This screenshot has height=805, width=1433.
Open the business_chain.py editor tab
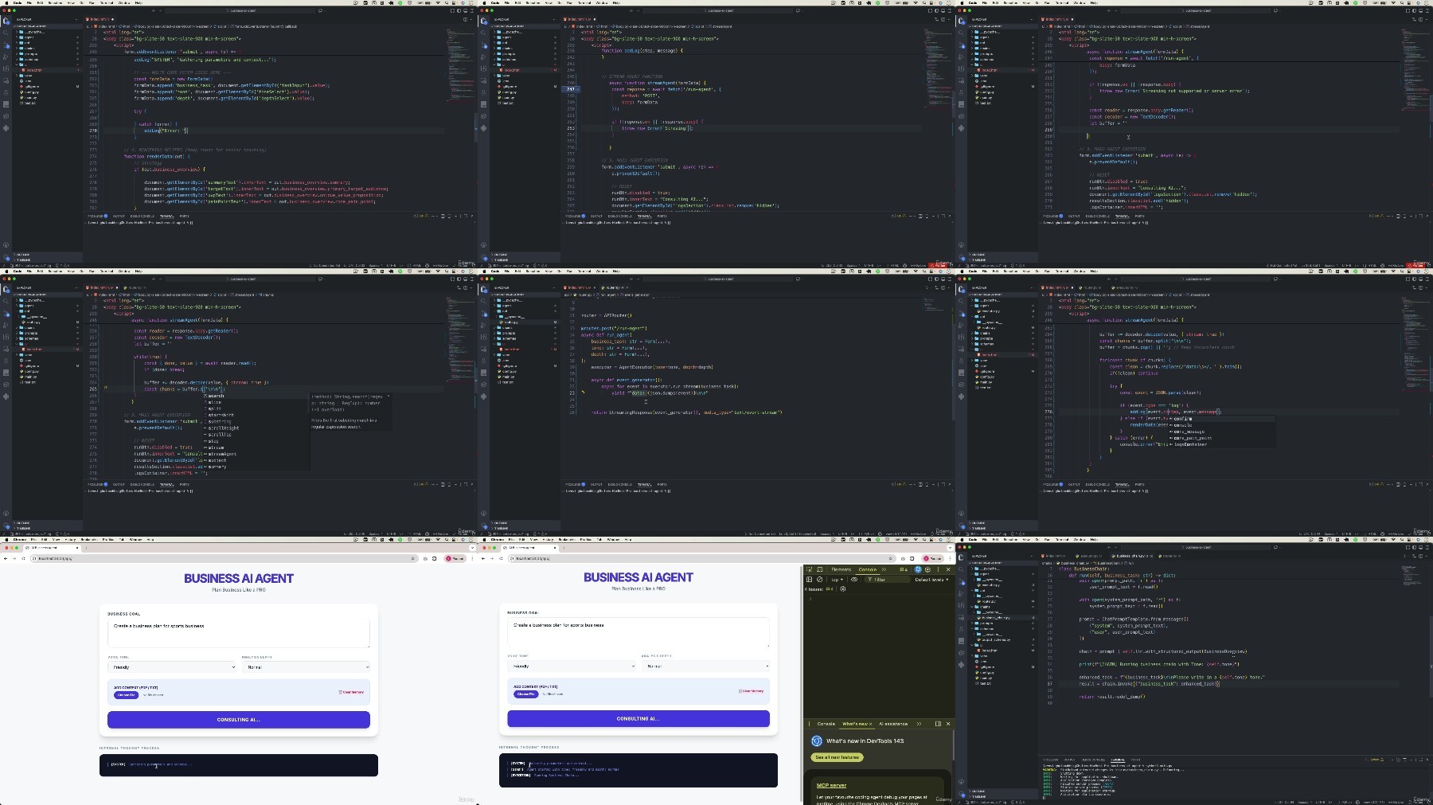point(1130,556)
